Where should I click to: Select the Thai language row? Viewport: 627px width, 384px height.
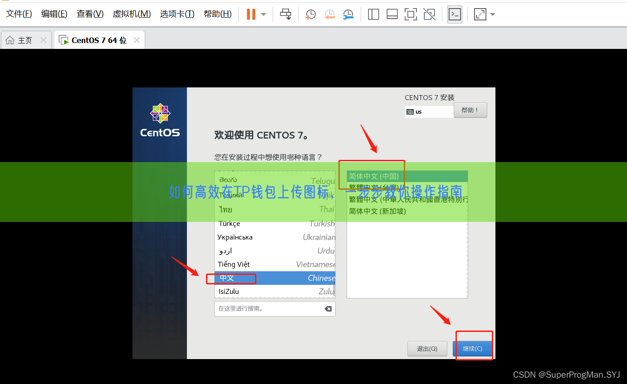coord(275,209)
